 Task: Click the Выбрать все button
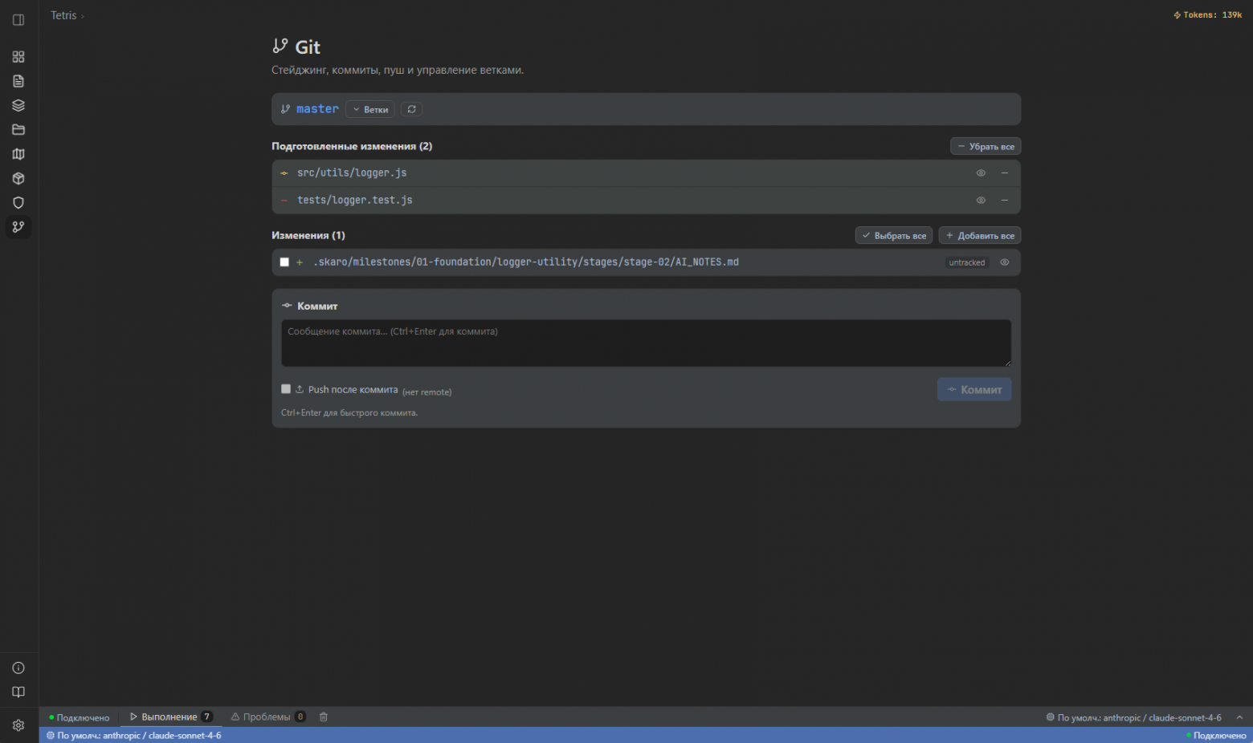click(x=894, y=236)
